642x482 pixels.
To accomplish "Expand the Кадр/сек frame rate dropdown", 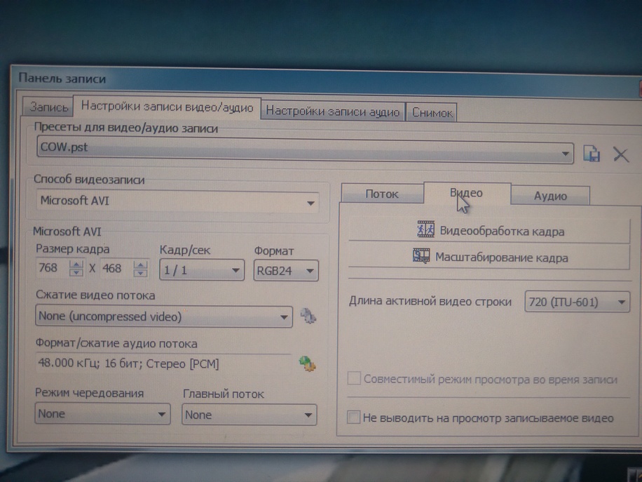I will (x=234, y=271).
